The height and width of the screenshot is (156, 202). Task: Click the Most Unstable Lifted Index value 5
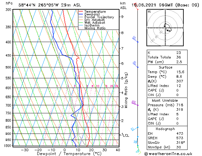(177, 114)
